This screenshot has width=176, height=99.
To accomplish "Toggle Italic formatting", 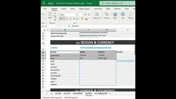I will 64,18.
